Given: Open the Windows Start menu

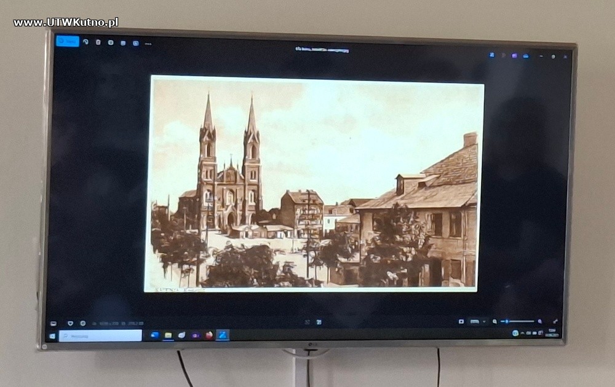Looking at the screenshot, I should 52,336.
